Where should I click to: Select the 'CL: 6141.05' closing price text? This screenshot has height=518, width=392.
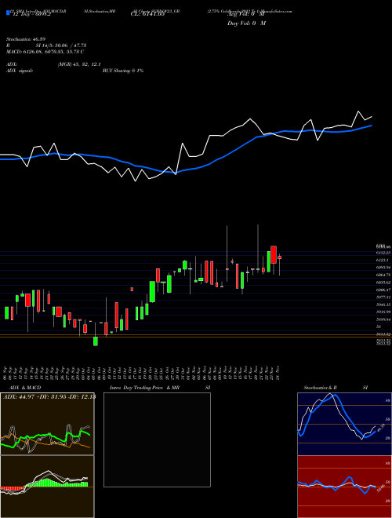tap(148, 14)
